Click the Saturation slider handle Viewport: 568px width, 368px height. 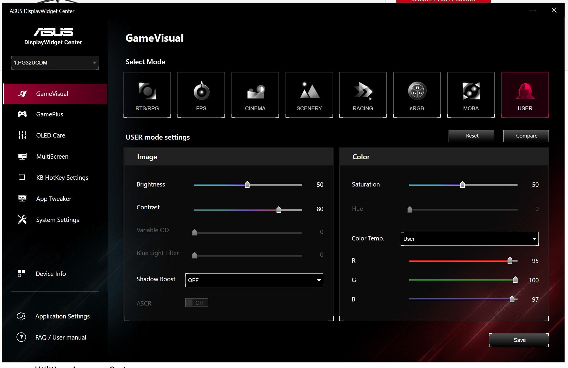coord(462,184)
